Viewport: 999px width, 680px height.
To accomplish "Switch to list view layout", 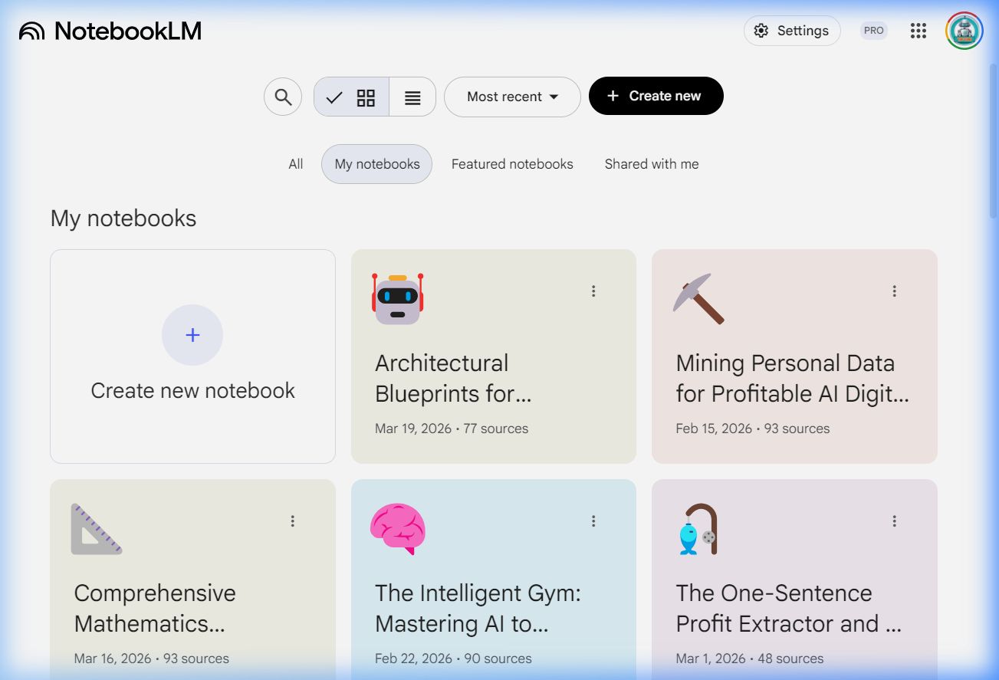I will coord(412,97).
